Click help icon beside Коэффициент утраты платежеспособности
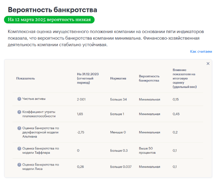 20,112
